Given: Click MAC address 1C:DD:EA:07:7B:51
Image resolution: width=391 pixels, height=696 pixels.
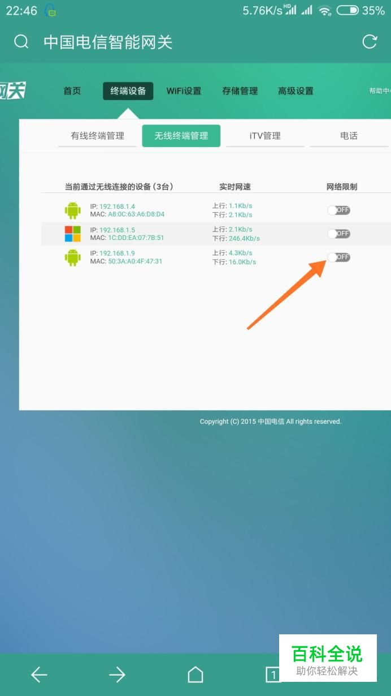Looking at the screenshot, I should click(136, 238).
